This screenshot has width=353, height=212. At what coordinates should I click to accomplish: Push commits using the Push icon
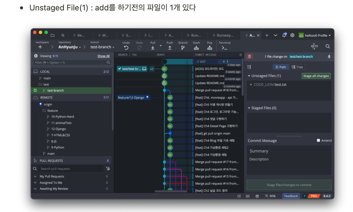pos(170,48)
